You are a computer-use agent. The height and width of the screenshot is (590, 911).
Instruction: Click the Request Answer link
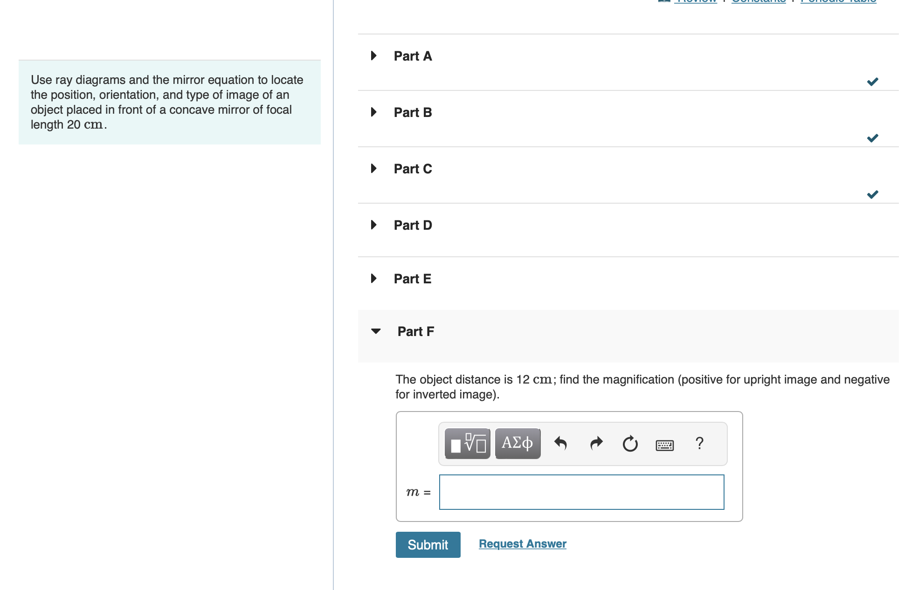click(x=522, y=543)
